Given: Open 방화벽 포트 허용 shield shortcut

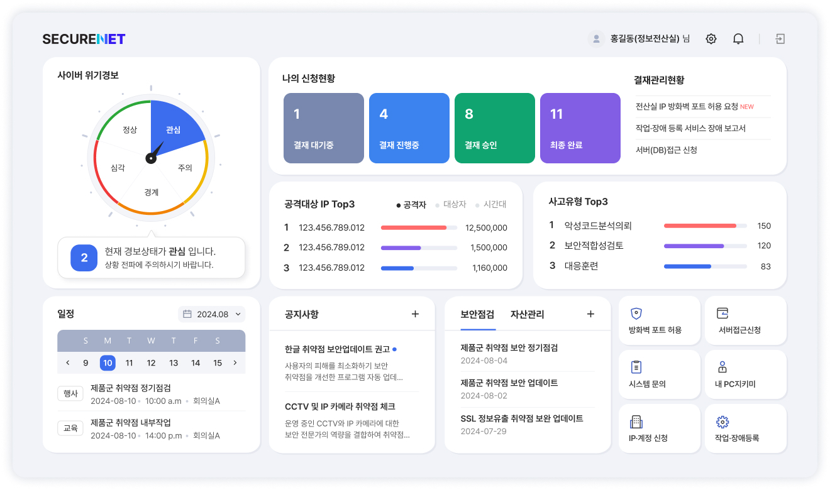Looking at the screenshot, I should (x=660, y=320).
